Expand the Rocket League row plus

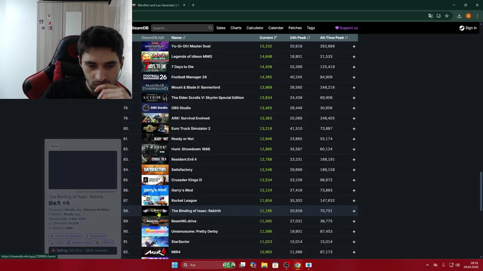pyautogui.click(x=354, y=201)
